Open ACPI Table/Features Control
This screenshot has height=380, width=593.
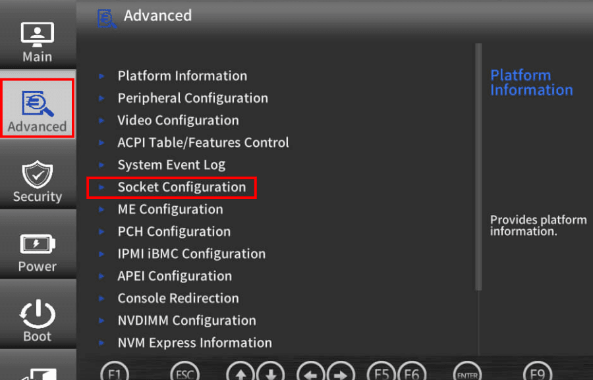click(203, 143)
